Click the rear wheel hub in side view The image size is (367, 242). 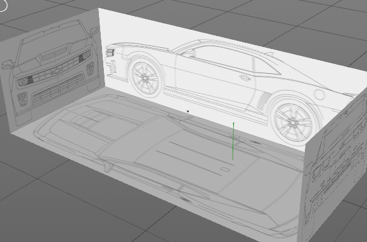pyautogui.click(x=292, y=122)
